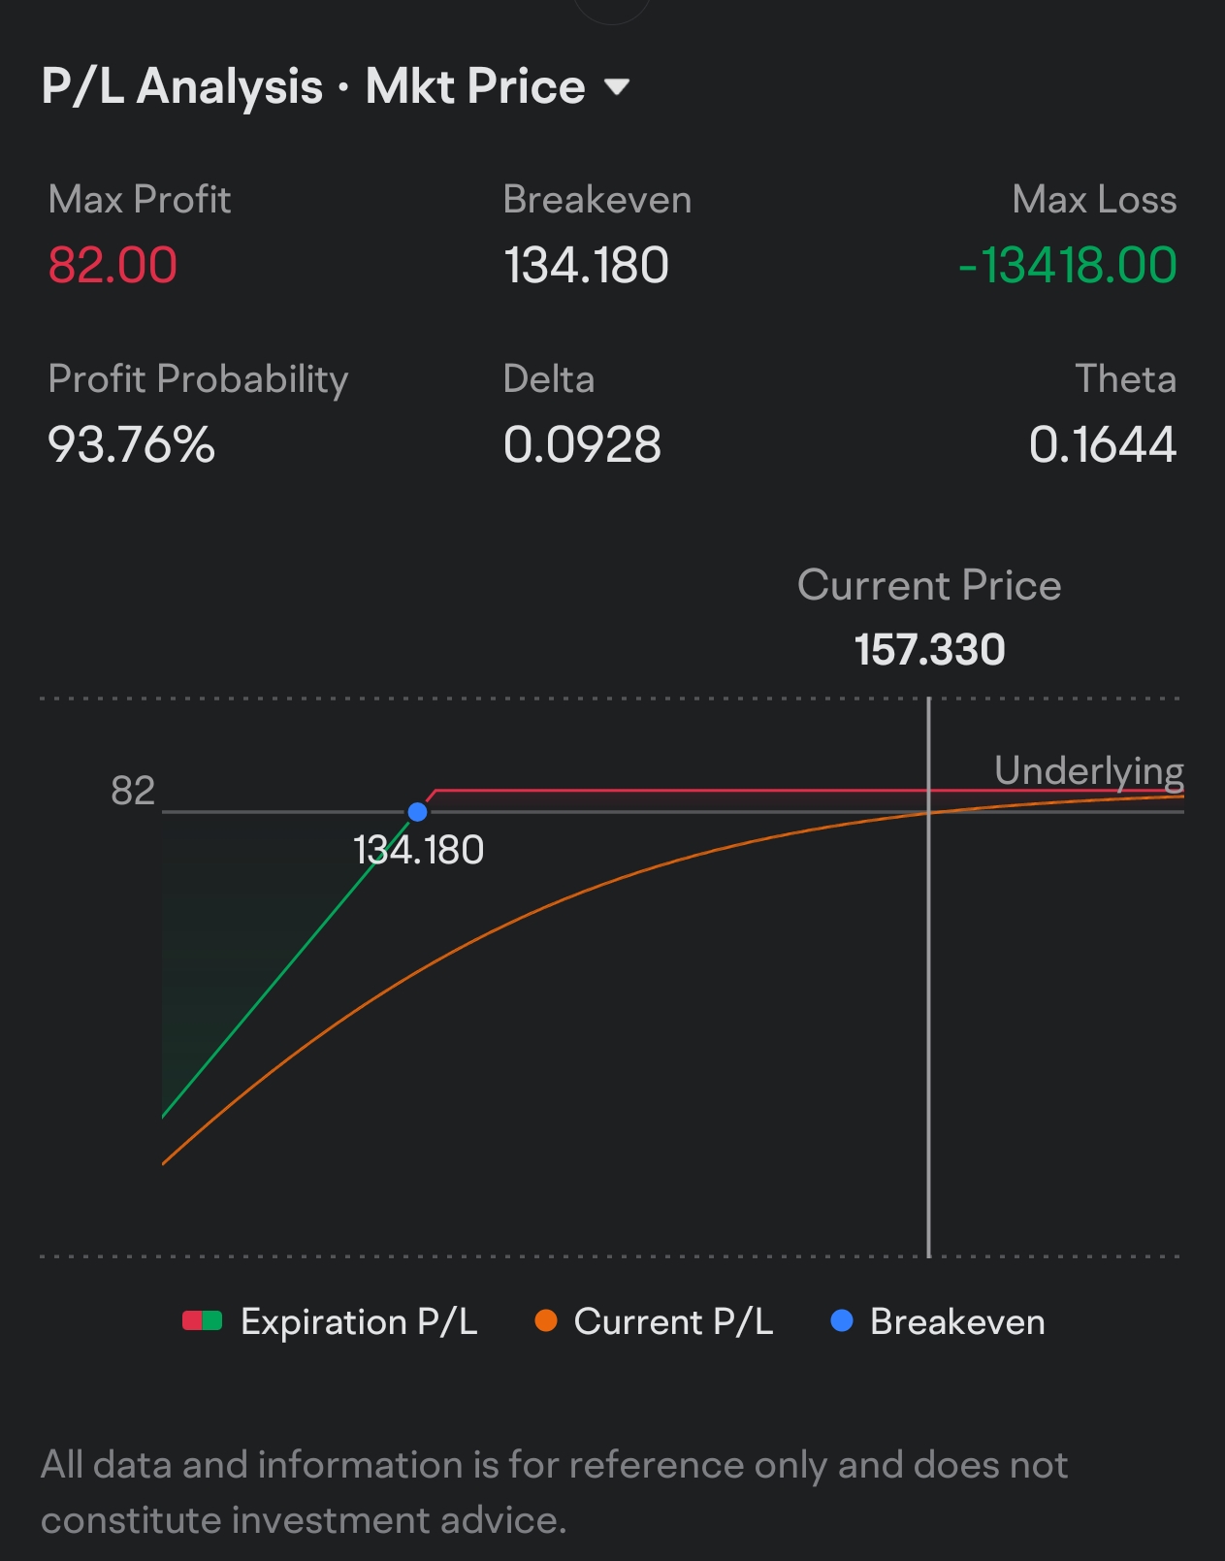Tap the Profit Probability 93.76% value

pyautogui.click(x=131, y=444)
